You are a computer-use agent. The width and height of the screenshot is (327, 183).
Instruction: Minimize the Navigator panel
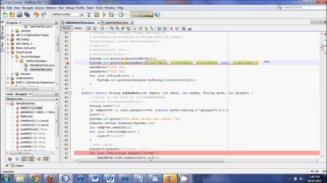pyautogui.click(x=57, y=94)
